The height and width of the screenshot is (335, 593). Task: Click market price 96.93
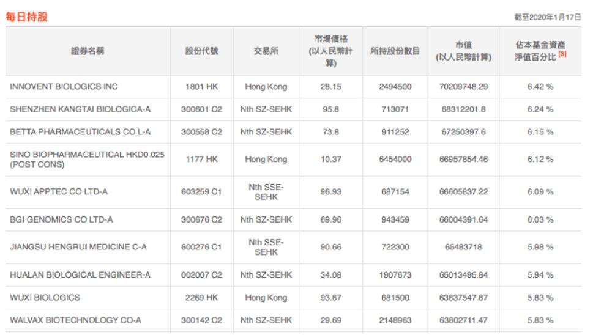331,191
